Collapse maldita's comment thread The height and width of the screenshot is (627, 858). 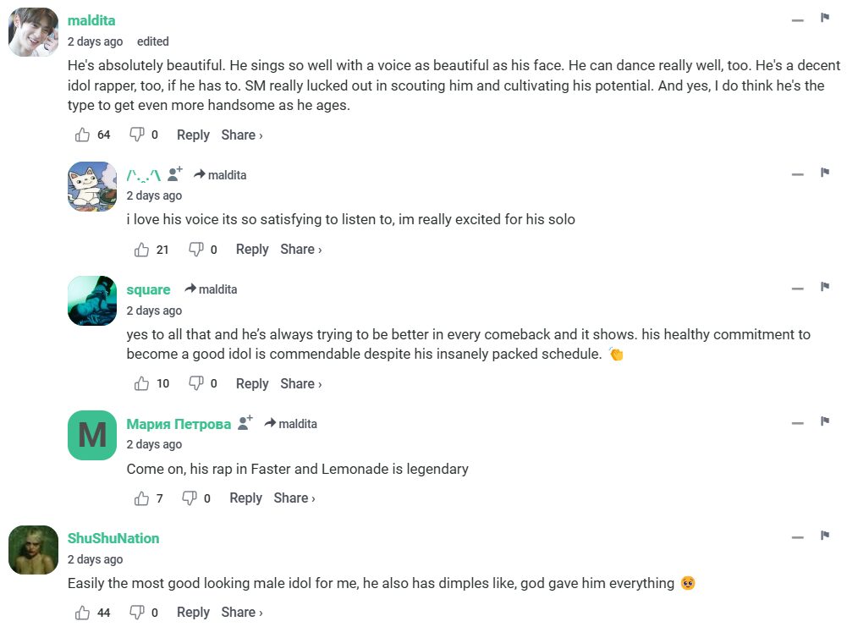point(797,19)
